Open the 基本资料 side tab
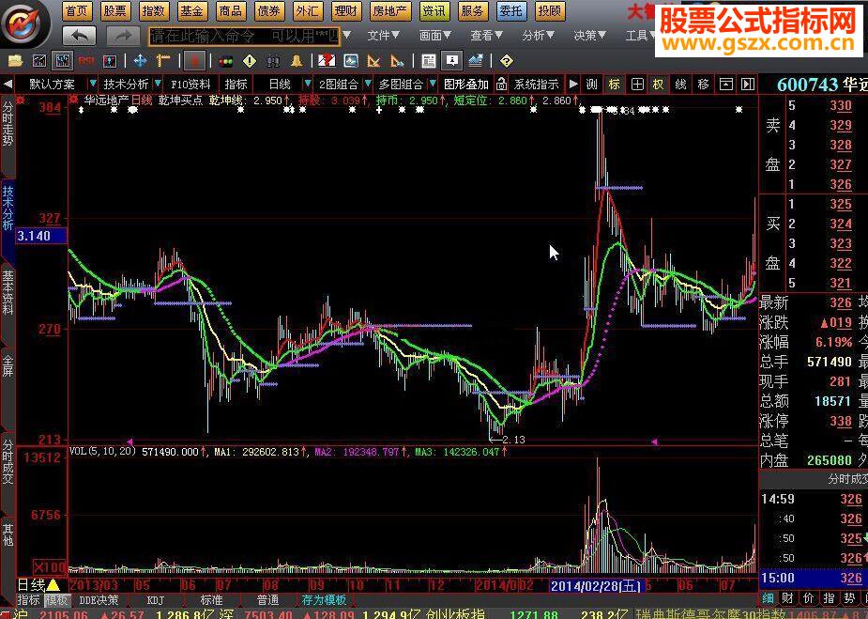This screenshot has height=619, width=868. tap(8, 293)
